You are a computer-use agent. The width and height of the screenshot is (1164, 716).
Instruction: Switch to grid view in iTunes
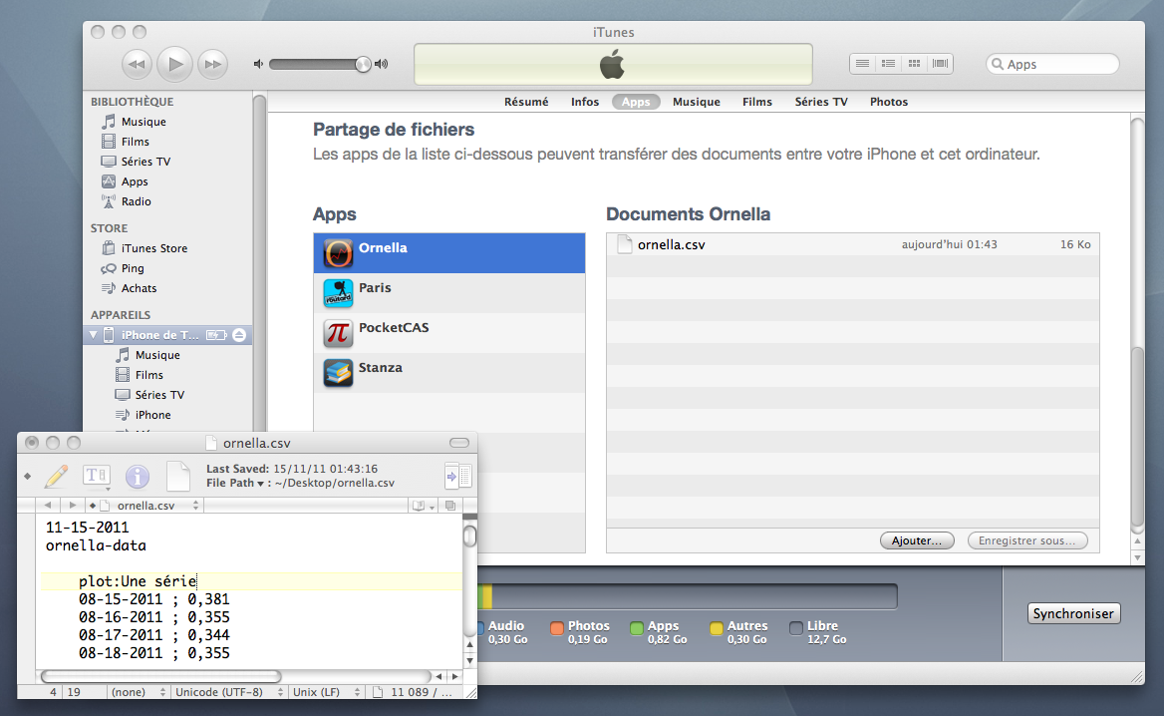pyautogui.click(x=914, y=64)
